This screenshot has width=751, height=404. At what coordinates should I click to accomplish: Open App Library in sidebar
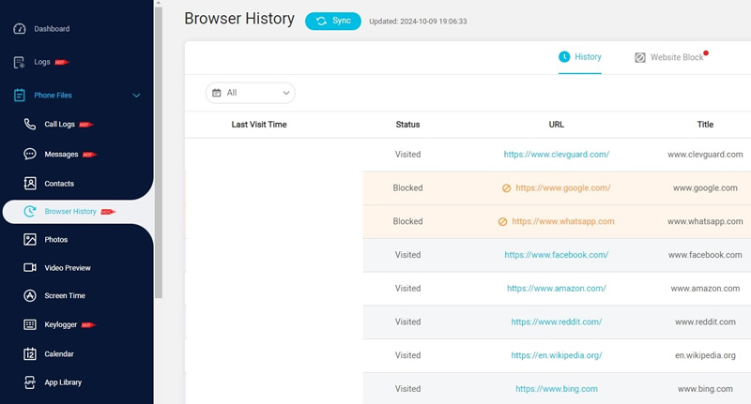click(63, 382)
